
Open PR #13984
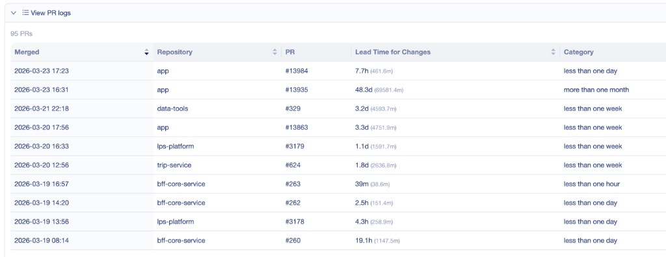pos(297,71)
